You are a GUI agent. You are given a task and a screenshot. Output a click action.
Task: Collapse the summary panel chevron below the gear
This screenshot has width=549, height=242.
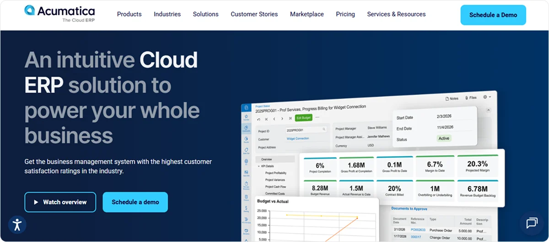tap(489, 110)
